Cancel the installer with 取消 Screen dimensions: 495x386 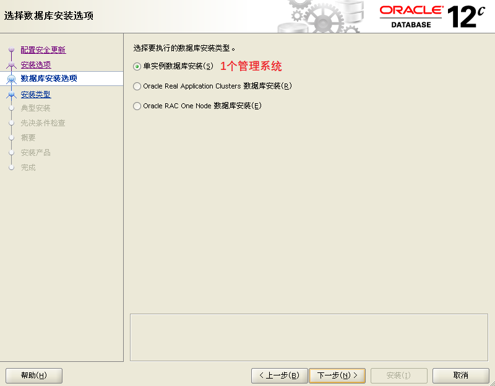coord(460,375)
